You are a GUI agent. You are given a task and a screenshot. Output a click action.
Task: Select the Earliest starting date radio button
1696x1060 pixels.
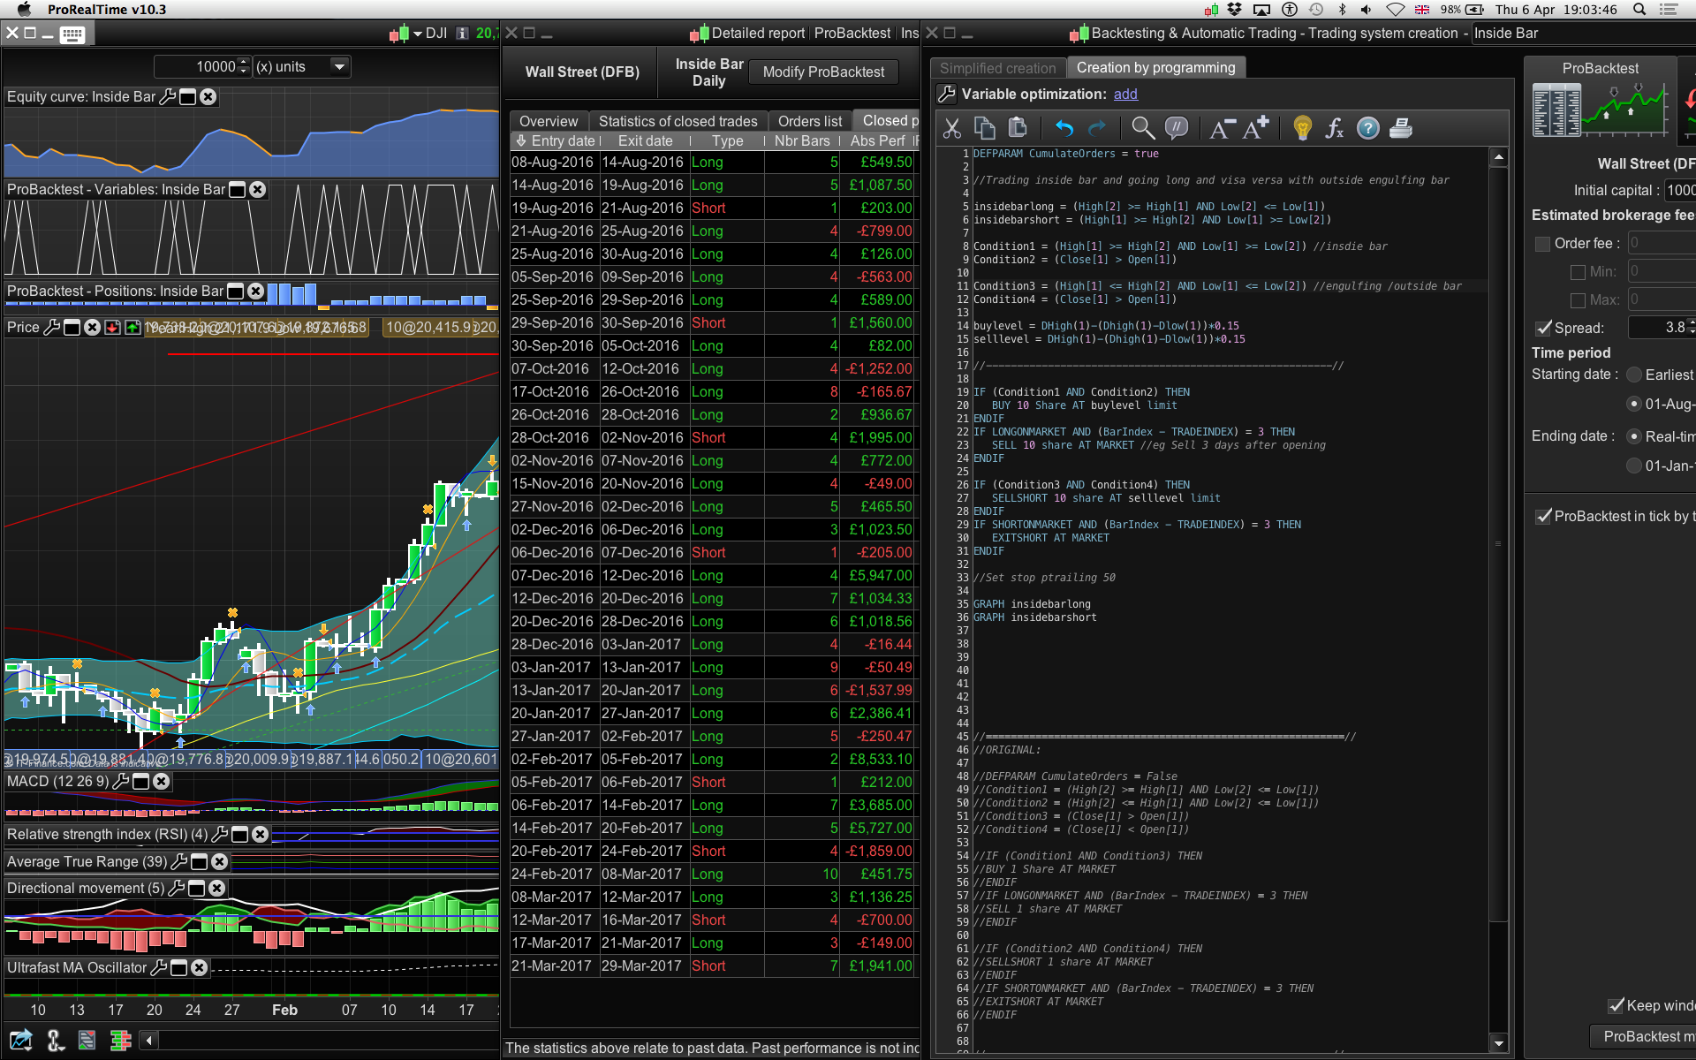click(1633, 375)
